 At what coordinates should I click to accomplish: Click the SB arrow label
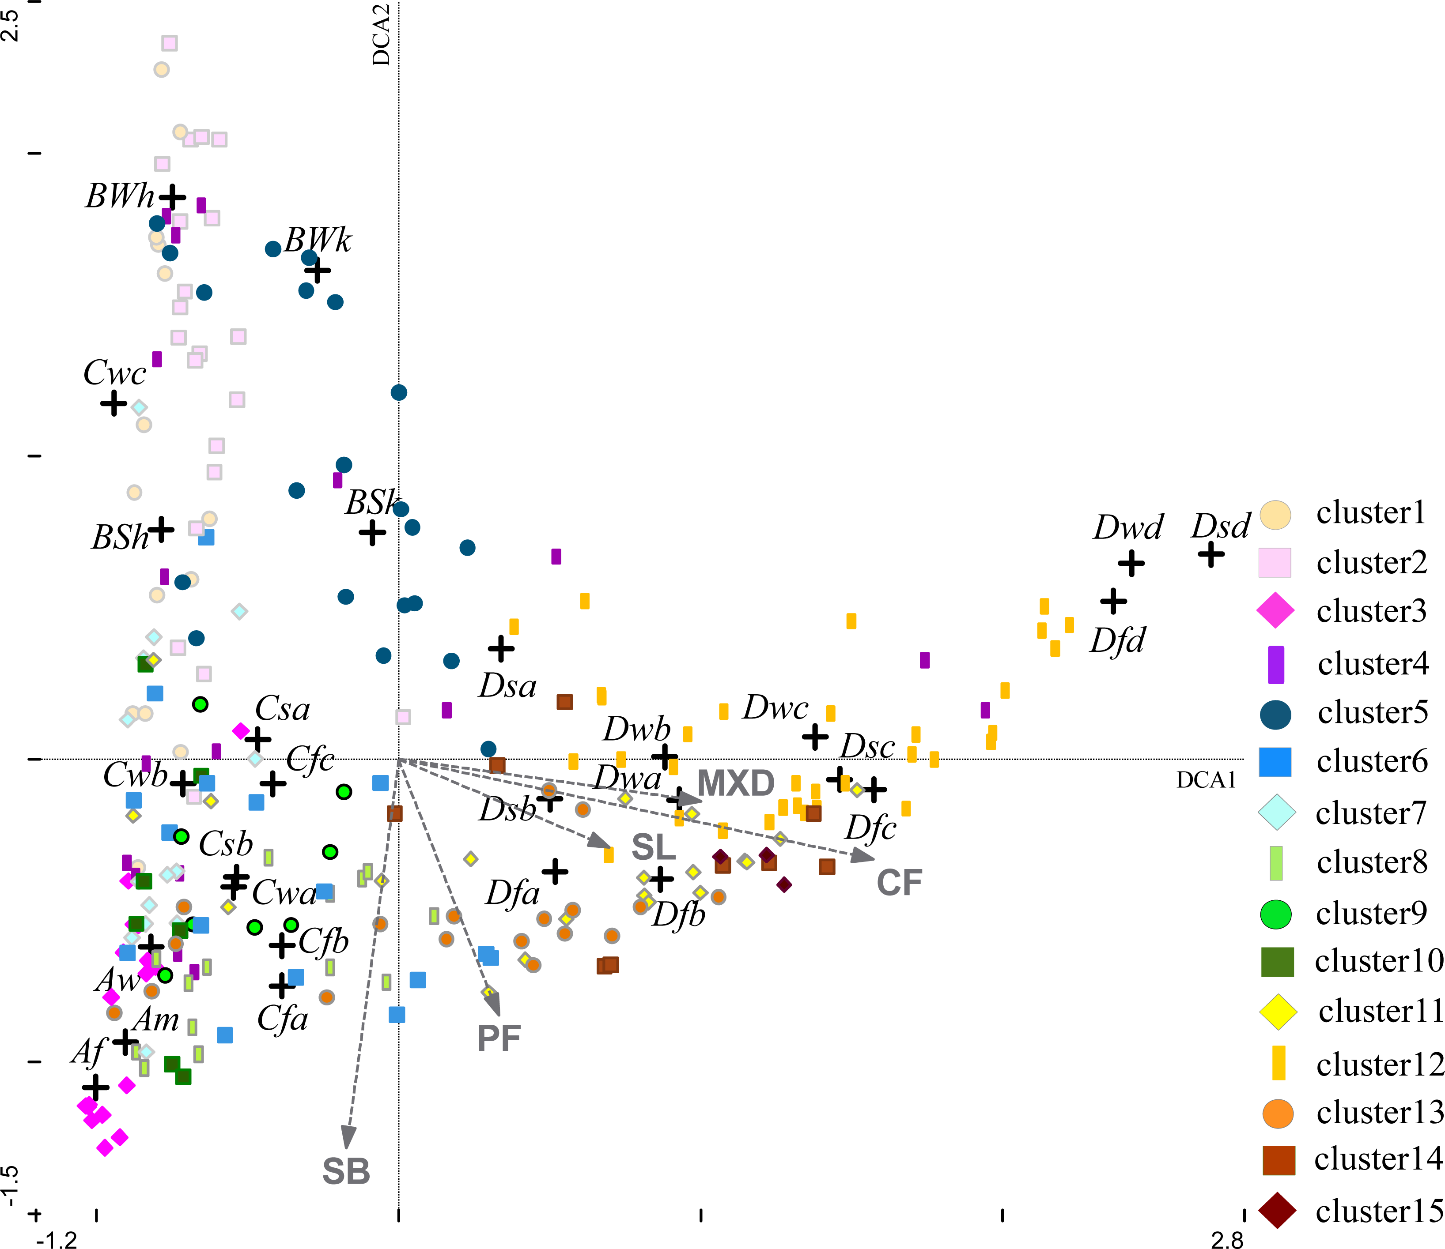346,1171
